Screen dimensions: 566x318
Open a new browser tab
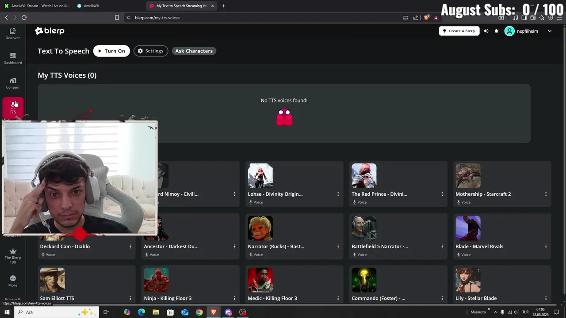point(223,6)
